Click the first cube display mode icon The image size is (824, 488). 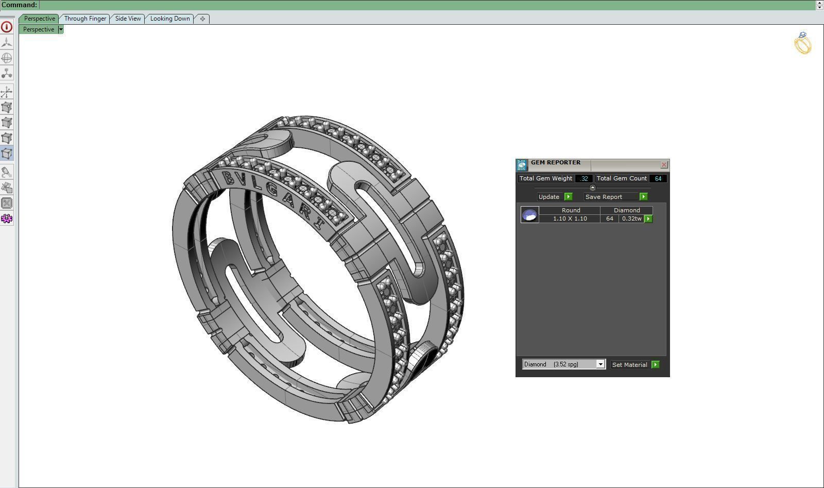pyautogui.click(x=7, y=107)
